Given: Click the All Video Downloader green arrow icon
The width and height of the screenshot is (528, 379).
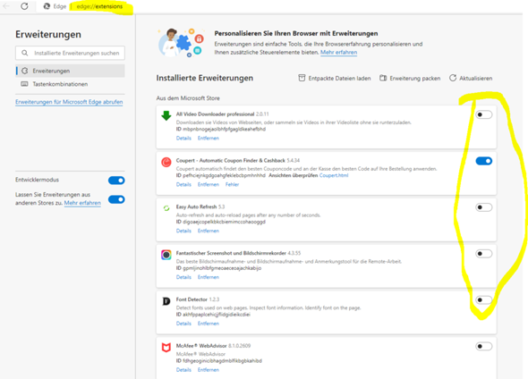Looking at the screenshot, I should point(166,115).
